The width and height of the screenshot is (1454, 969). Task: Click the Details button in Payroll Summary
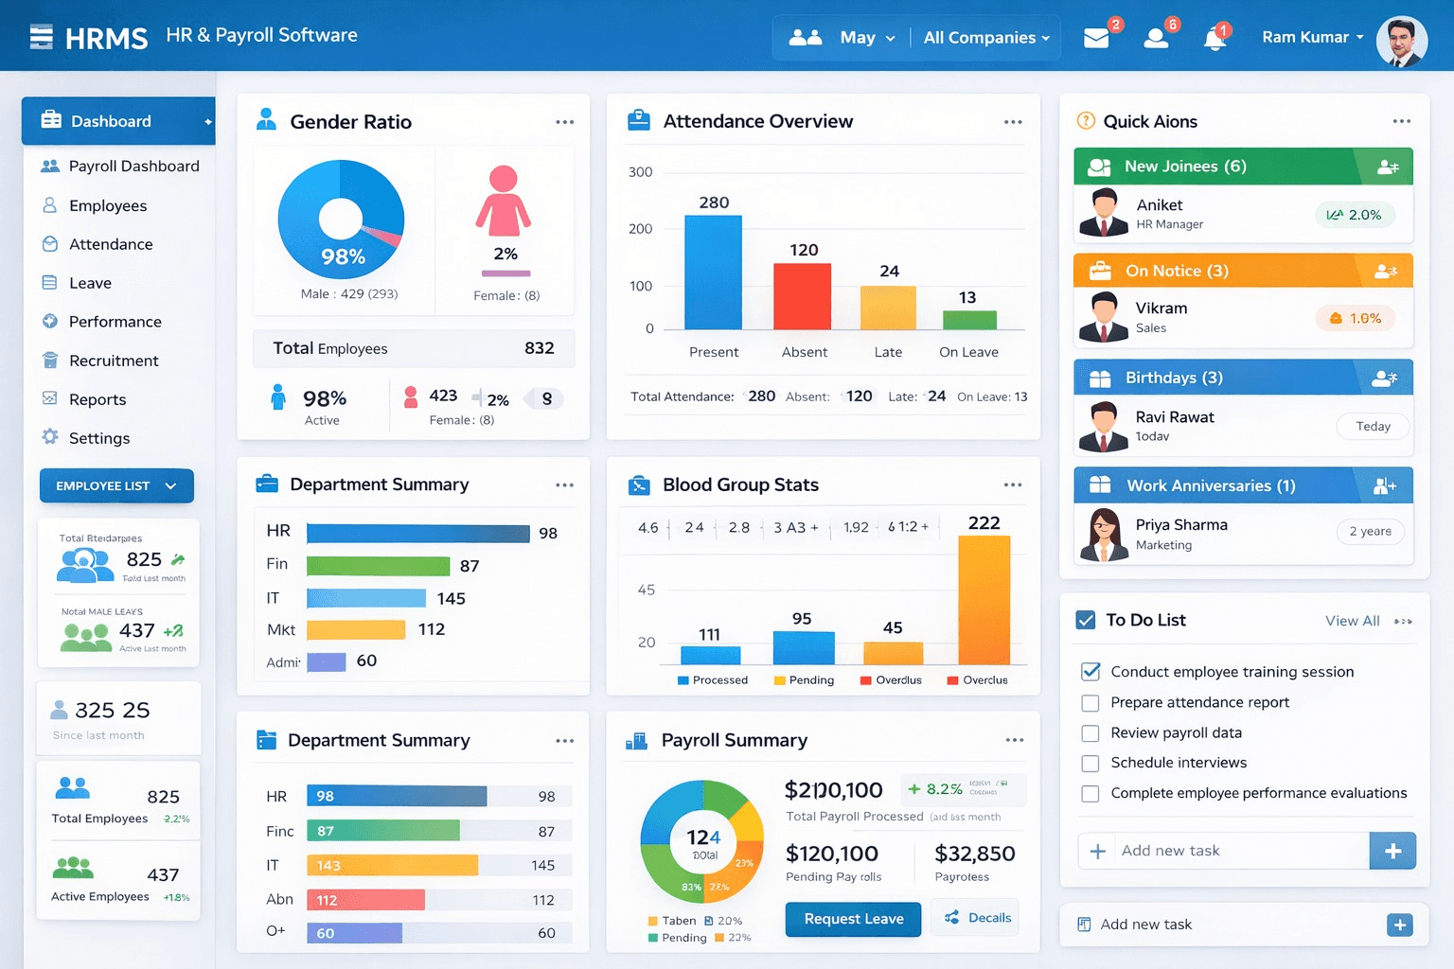tap(978, 918)
